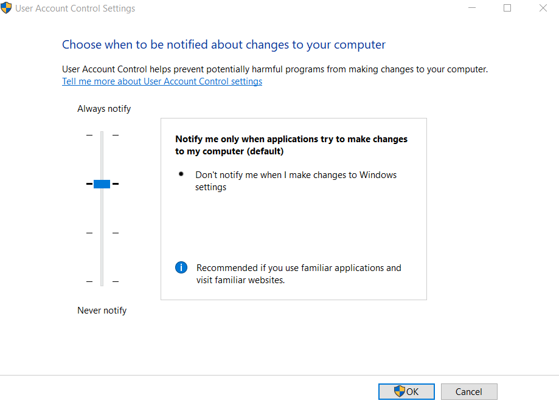
Task: Click the blue information icon in the description box
Action: (x=181, y=267)
